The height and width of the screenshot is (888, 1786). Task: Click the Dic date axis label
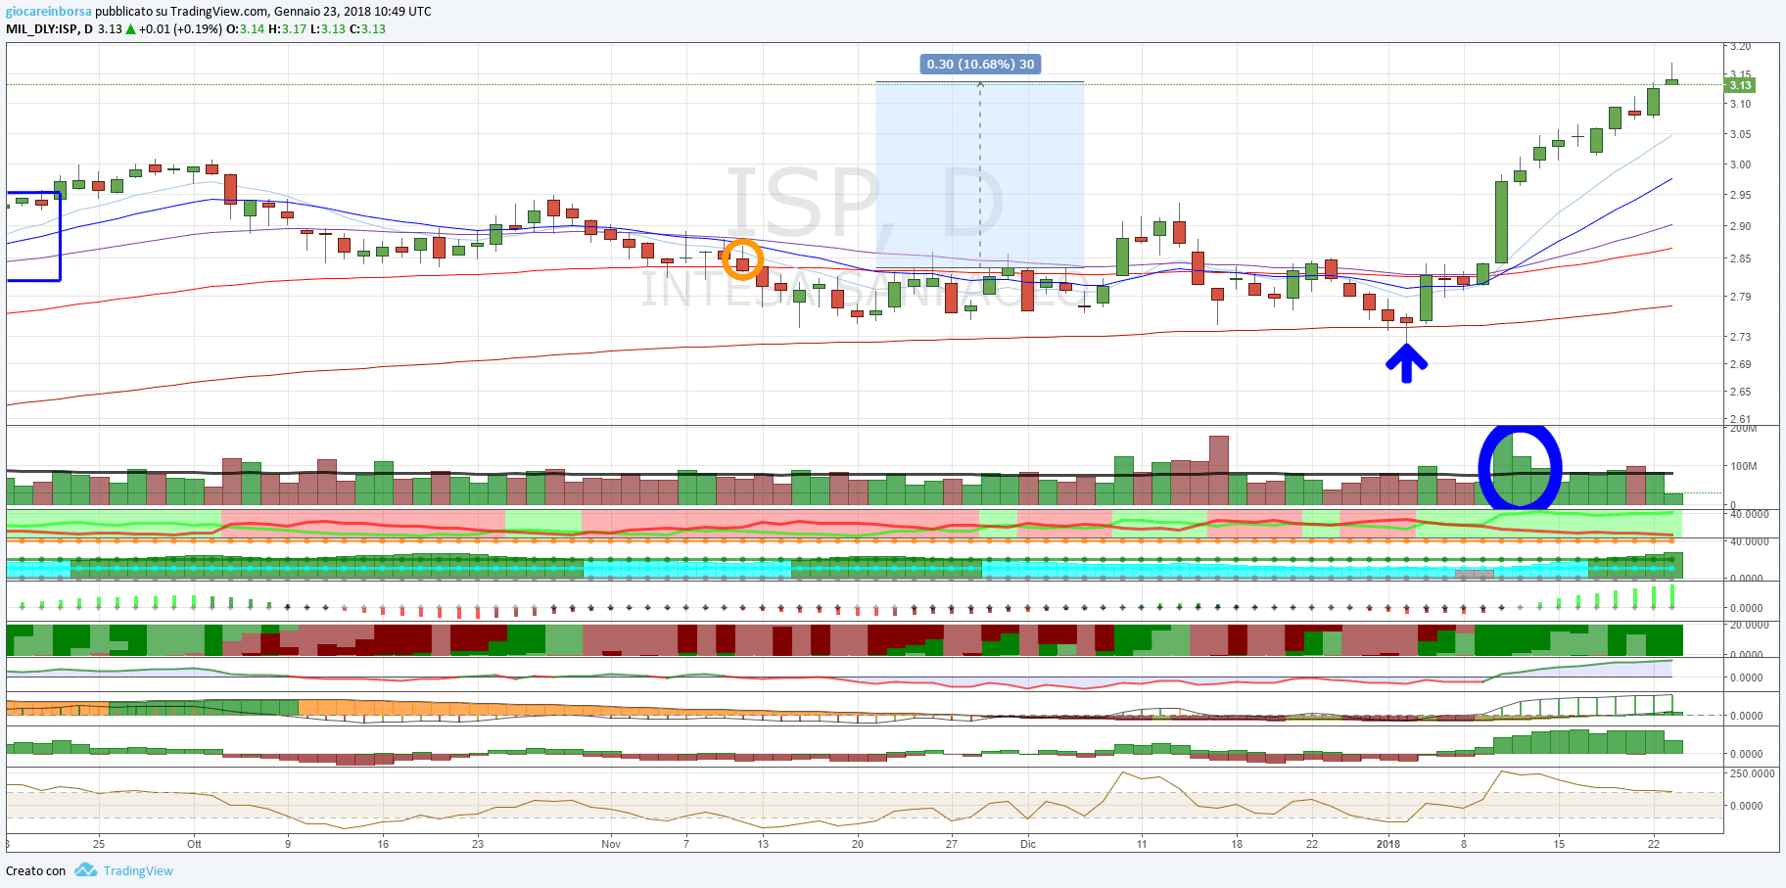[1027, 844]
